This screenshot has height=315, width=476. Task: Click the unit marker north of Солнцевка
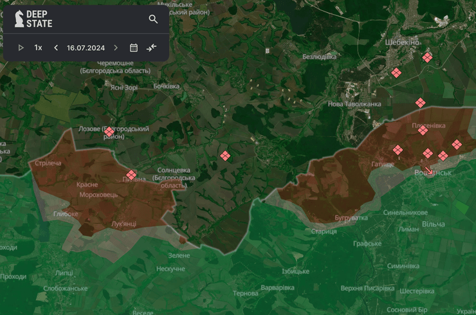225,156
